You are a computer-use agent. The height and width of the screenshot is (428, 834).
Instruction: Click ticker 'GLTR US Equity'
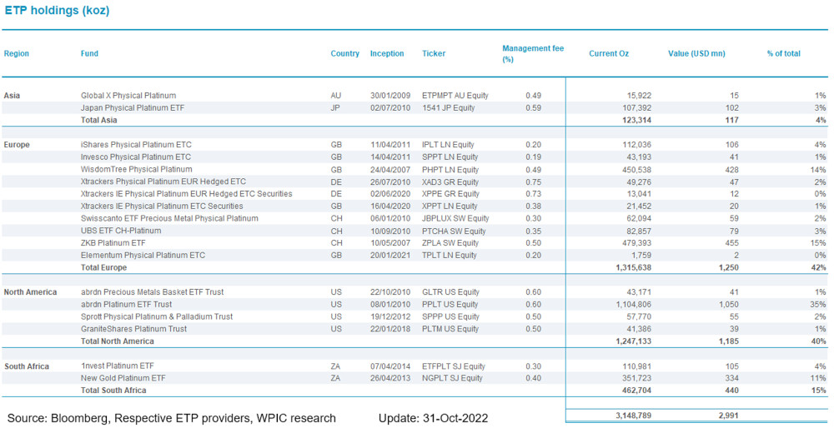pyautogui.click(x=450, y=292)
